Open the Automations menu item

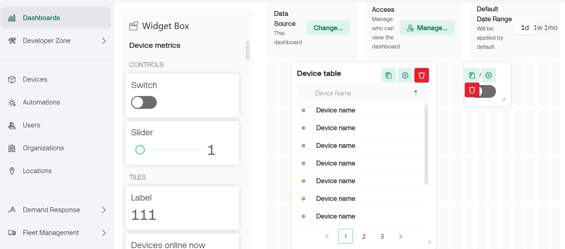pyautogui.click(x=56, y=102)
